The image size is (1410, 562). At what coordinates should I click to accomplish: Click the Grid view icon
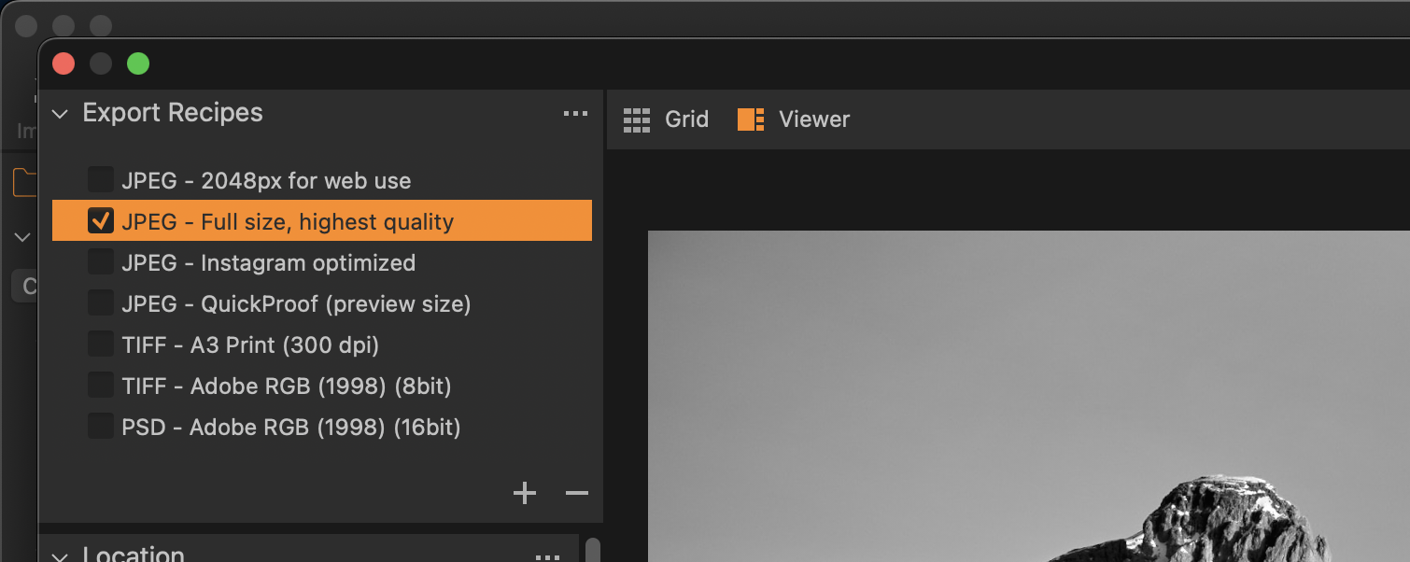(x=637, y=119)
